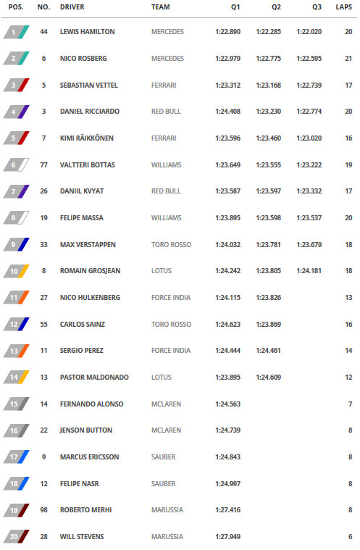Click Fernando Alonso driver name
Viewport: 360px width, 550px height.
click(x=91, y=404)
